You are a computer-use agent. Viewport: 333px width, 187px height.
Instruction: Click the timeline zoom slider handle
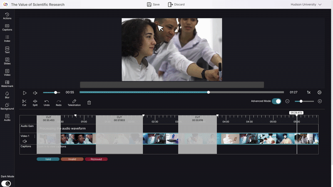point(301,101)
